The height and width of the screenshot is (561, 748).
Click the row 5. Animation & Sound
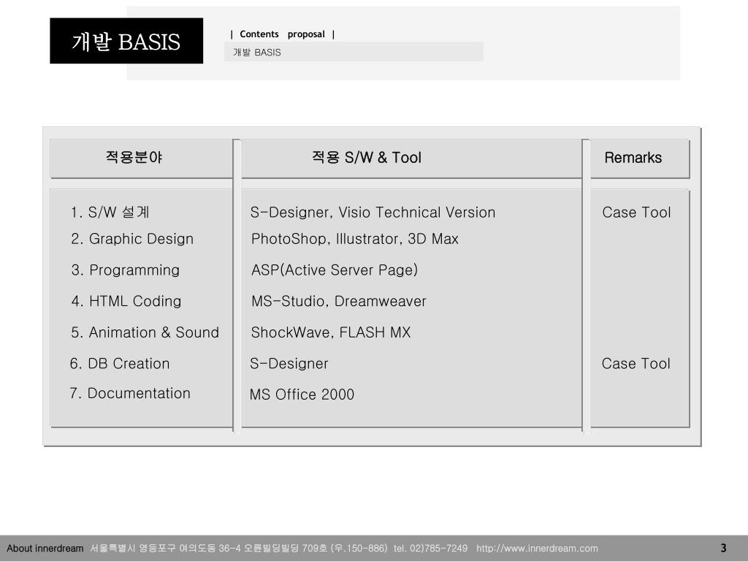tap(145, 332)
